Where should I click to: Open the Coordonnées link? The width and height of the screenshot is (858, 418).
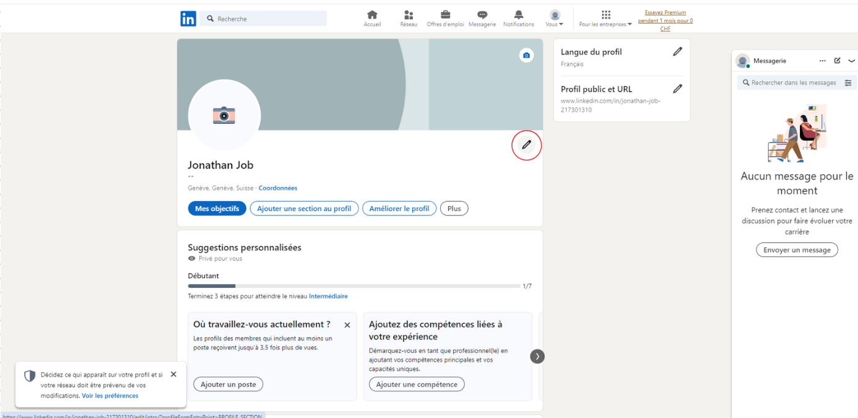(x=278, y=188)
